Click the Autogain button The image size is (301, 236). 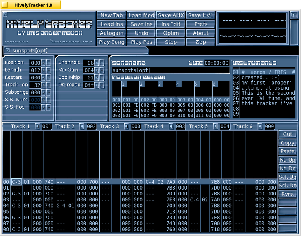coord(111,33)
